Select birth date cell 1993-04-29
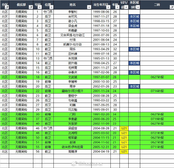 [101, 49]
